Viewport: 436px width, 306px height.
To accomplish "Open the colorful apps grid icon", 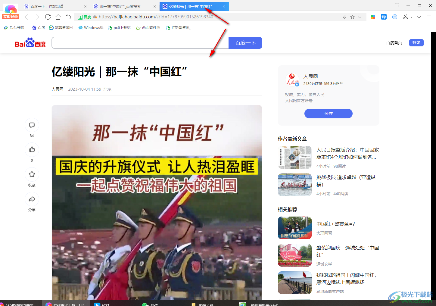I will pos(373,17).
